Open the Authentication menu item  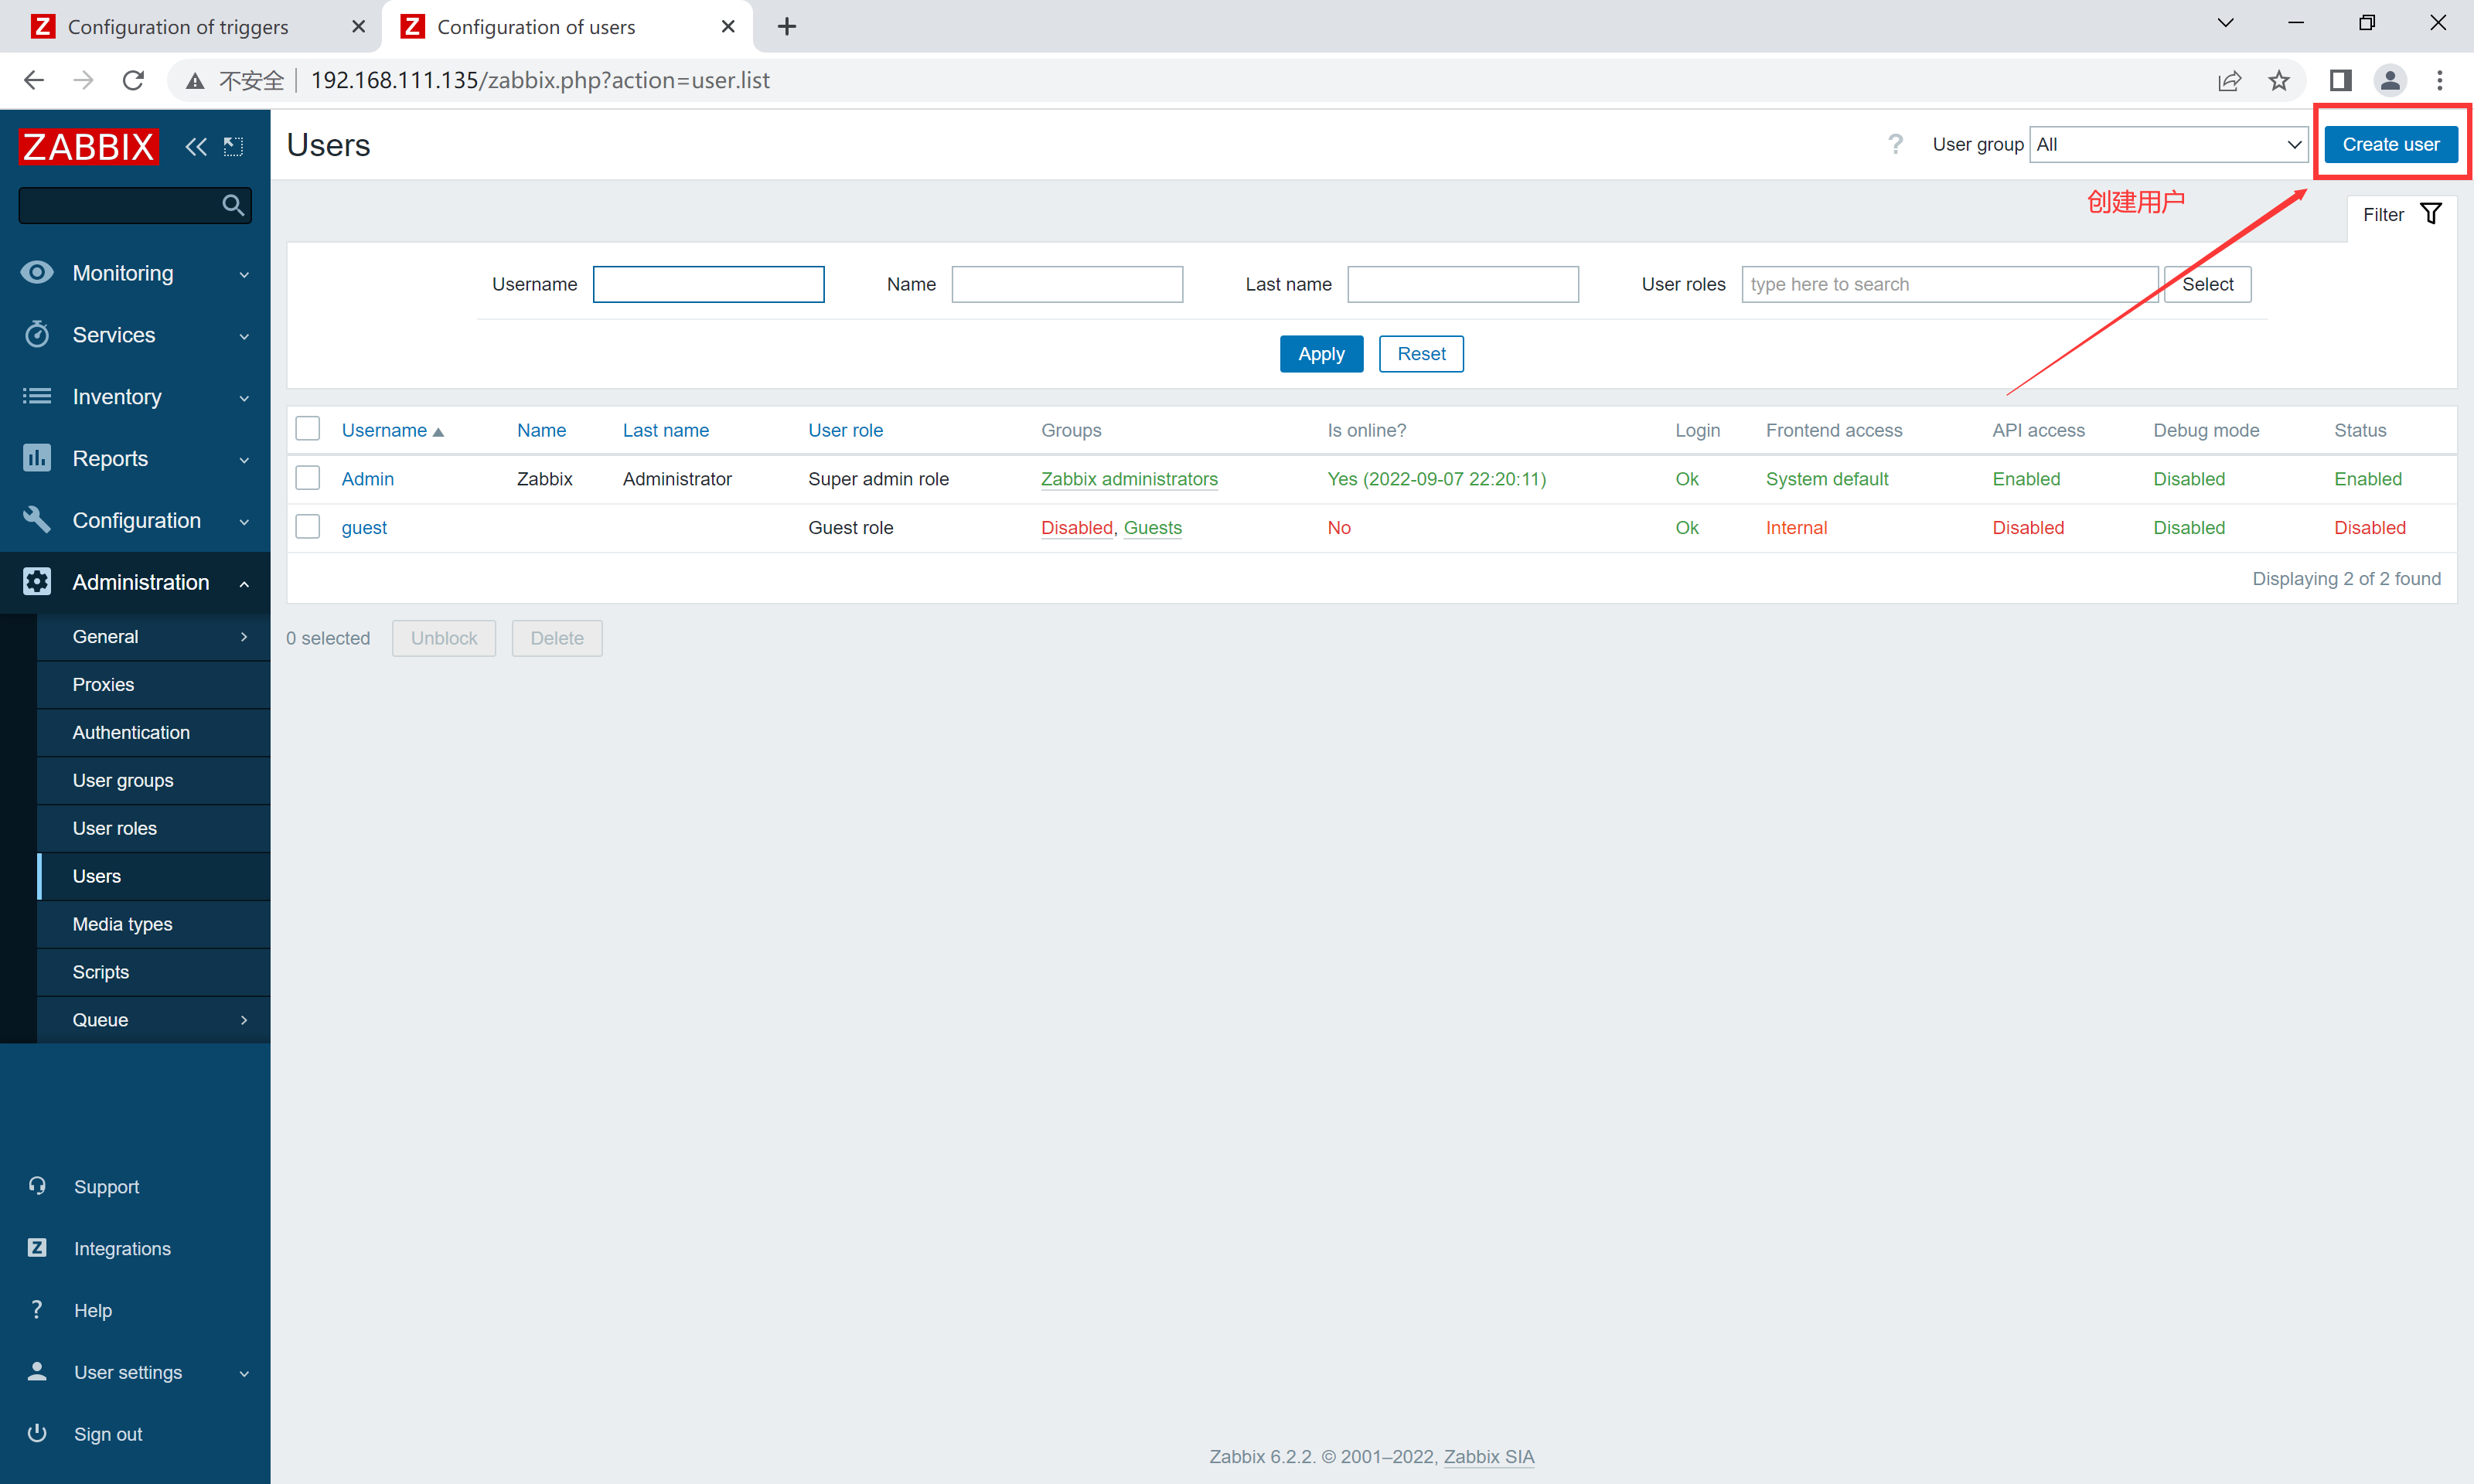[153, 733]
